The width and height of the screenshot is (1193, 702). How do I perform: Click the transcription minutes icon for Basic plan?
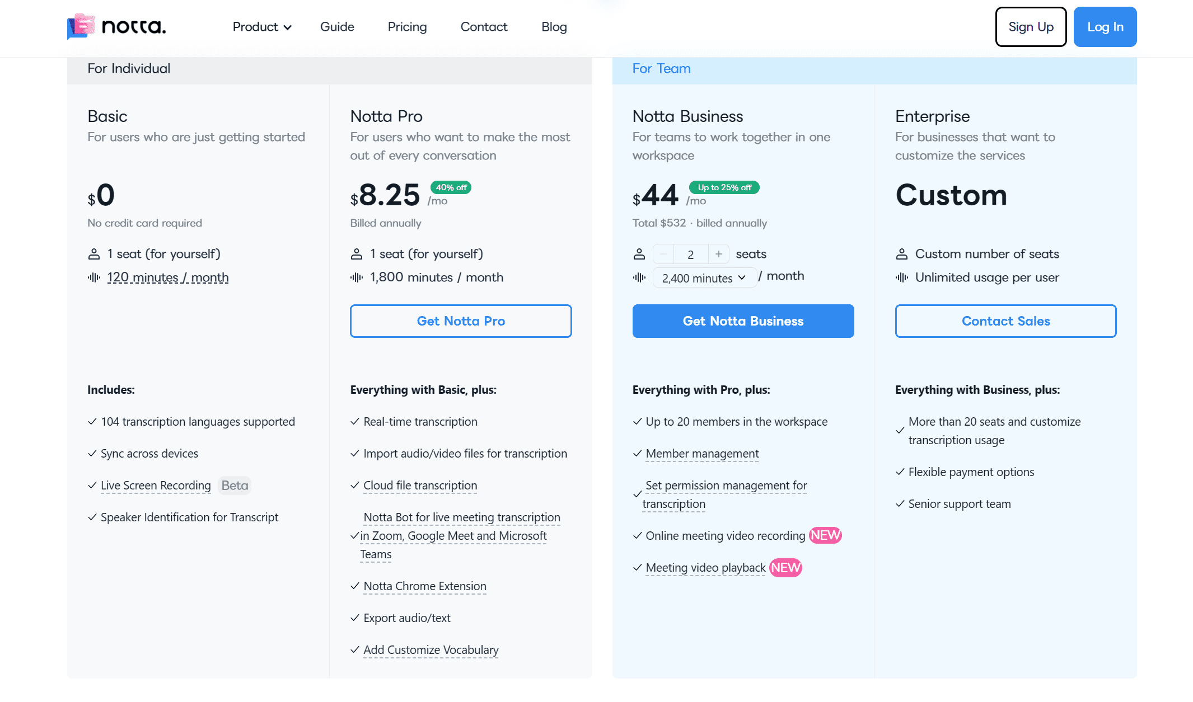click(93, 277)
